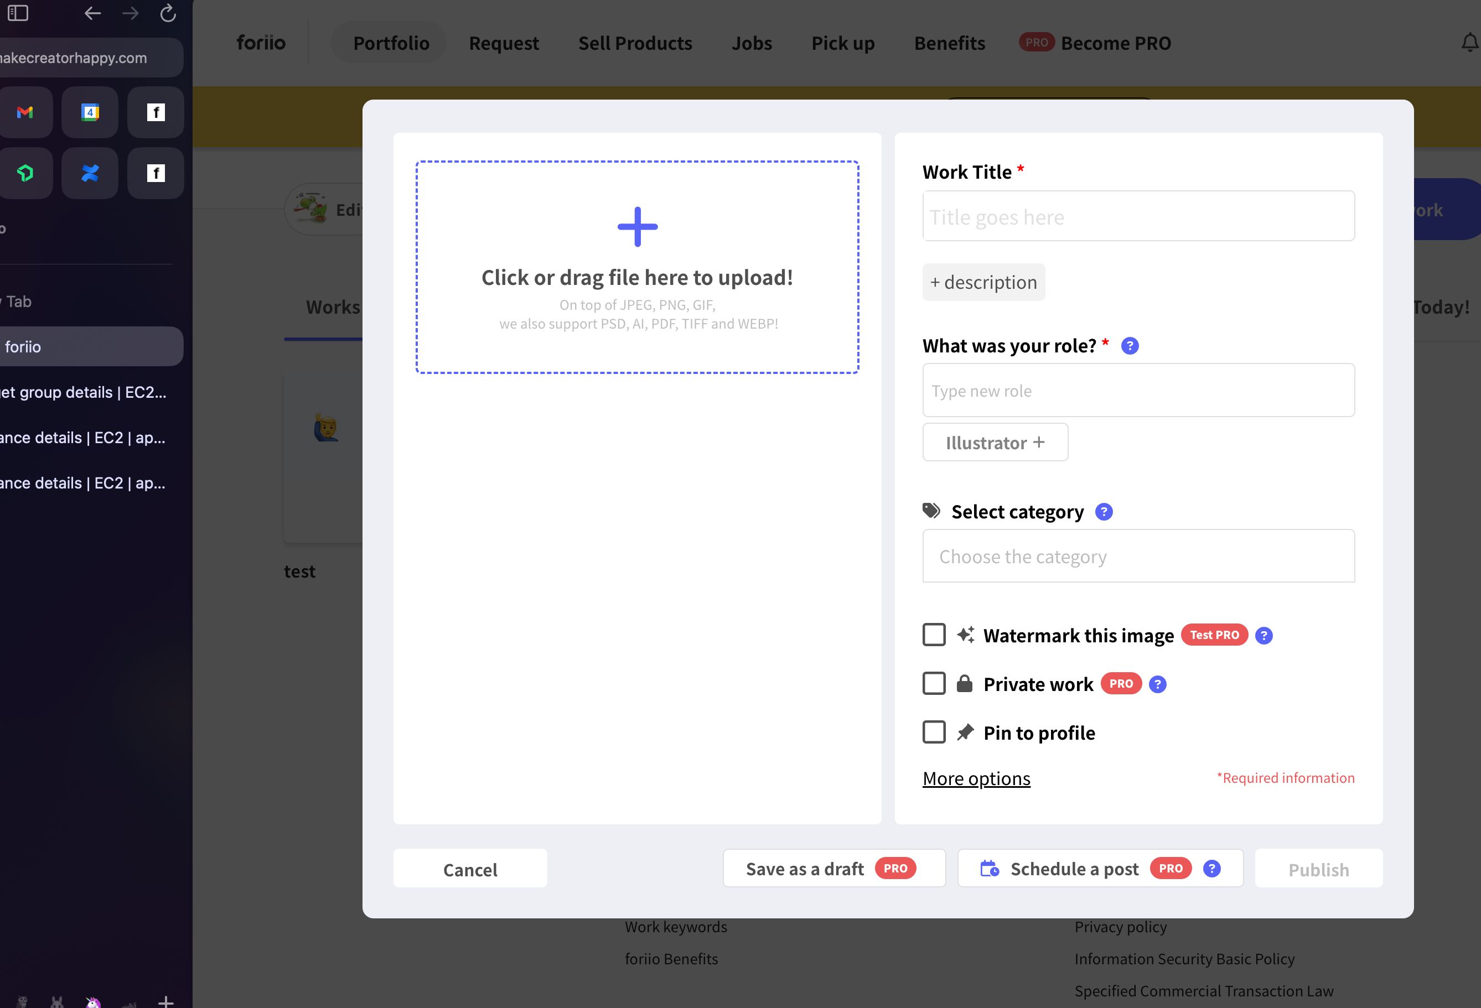Click help icon next to Schedule a post
This screenshot has width=1481, height=1008.
[x=1211, y=869]
